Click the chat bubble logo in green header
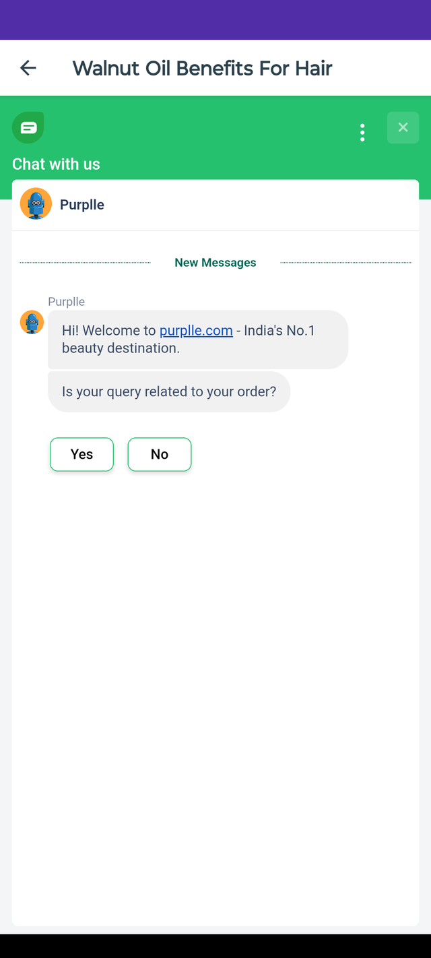The height and width of the screenshot is (958, 431). [28, 127]
